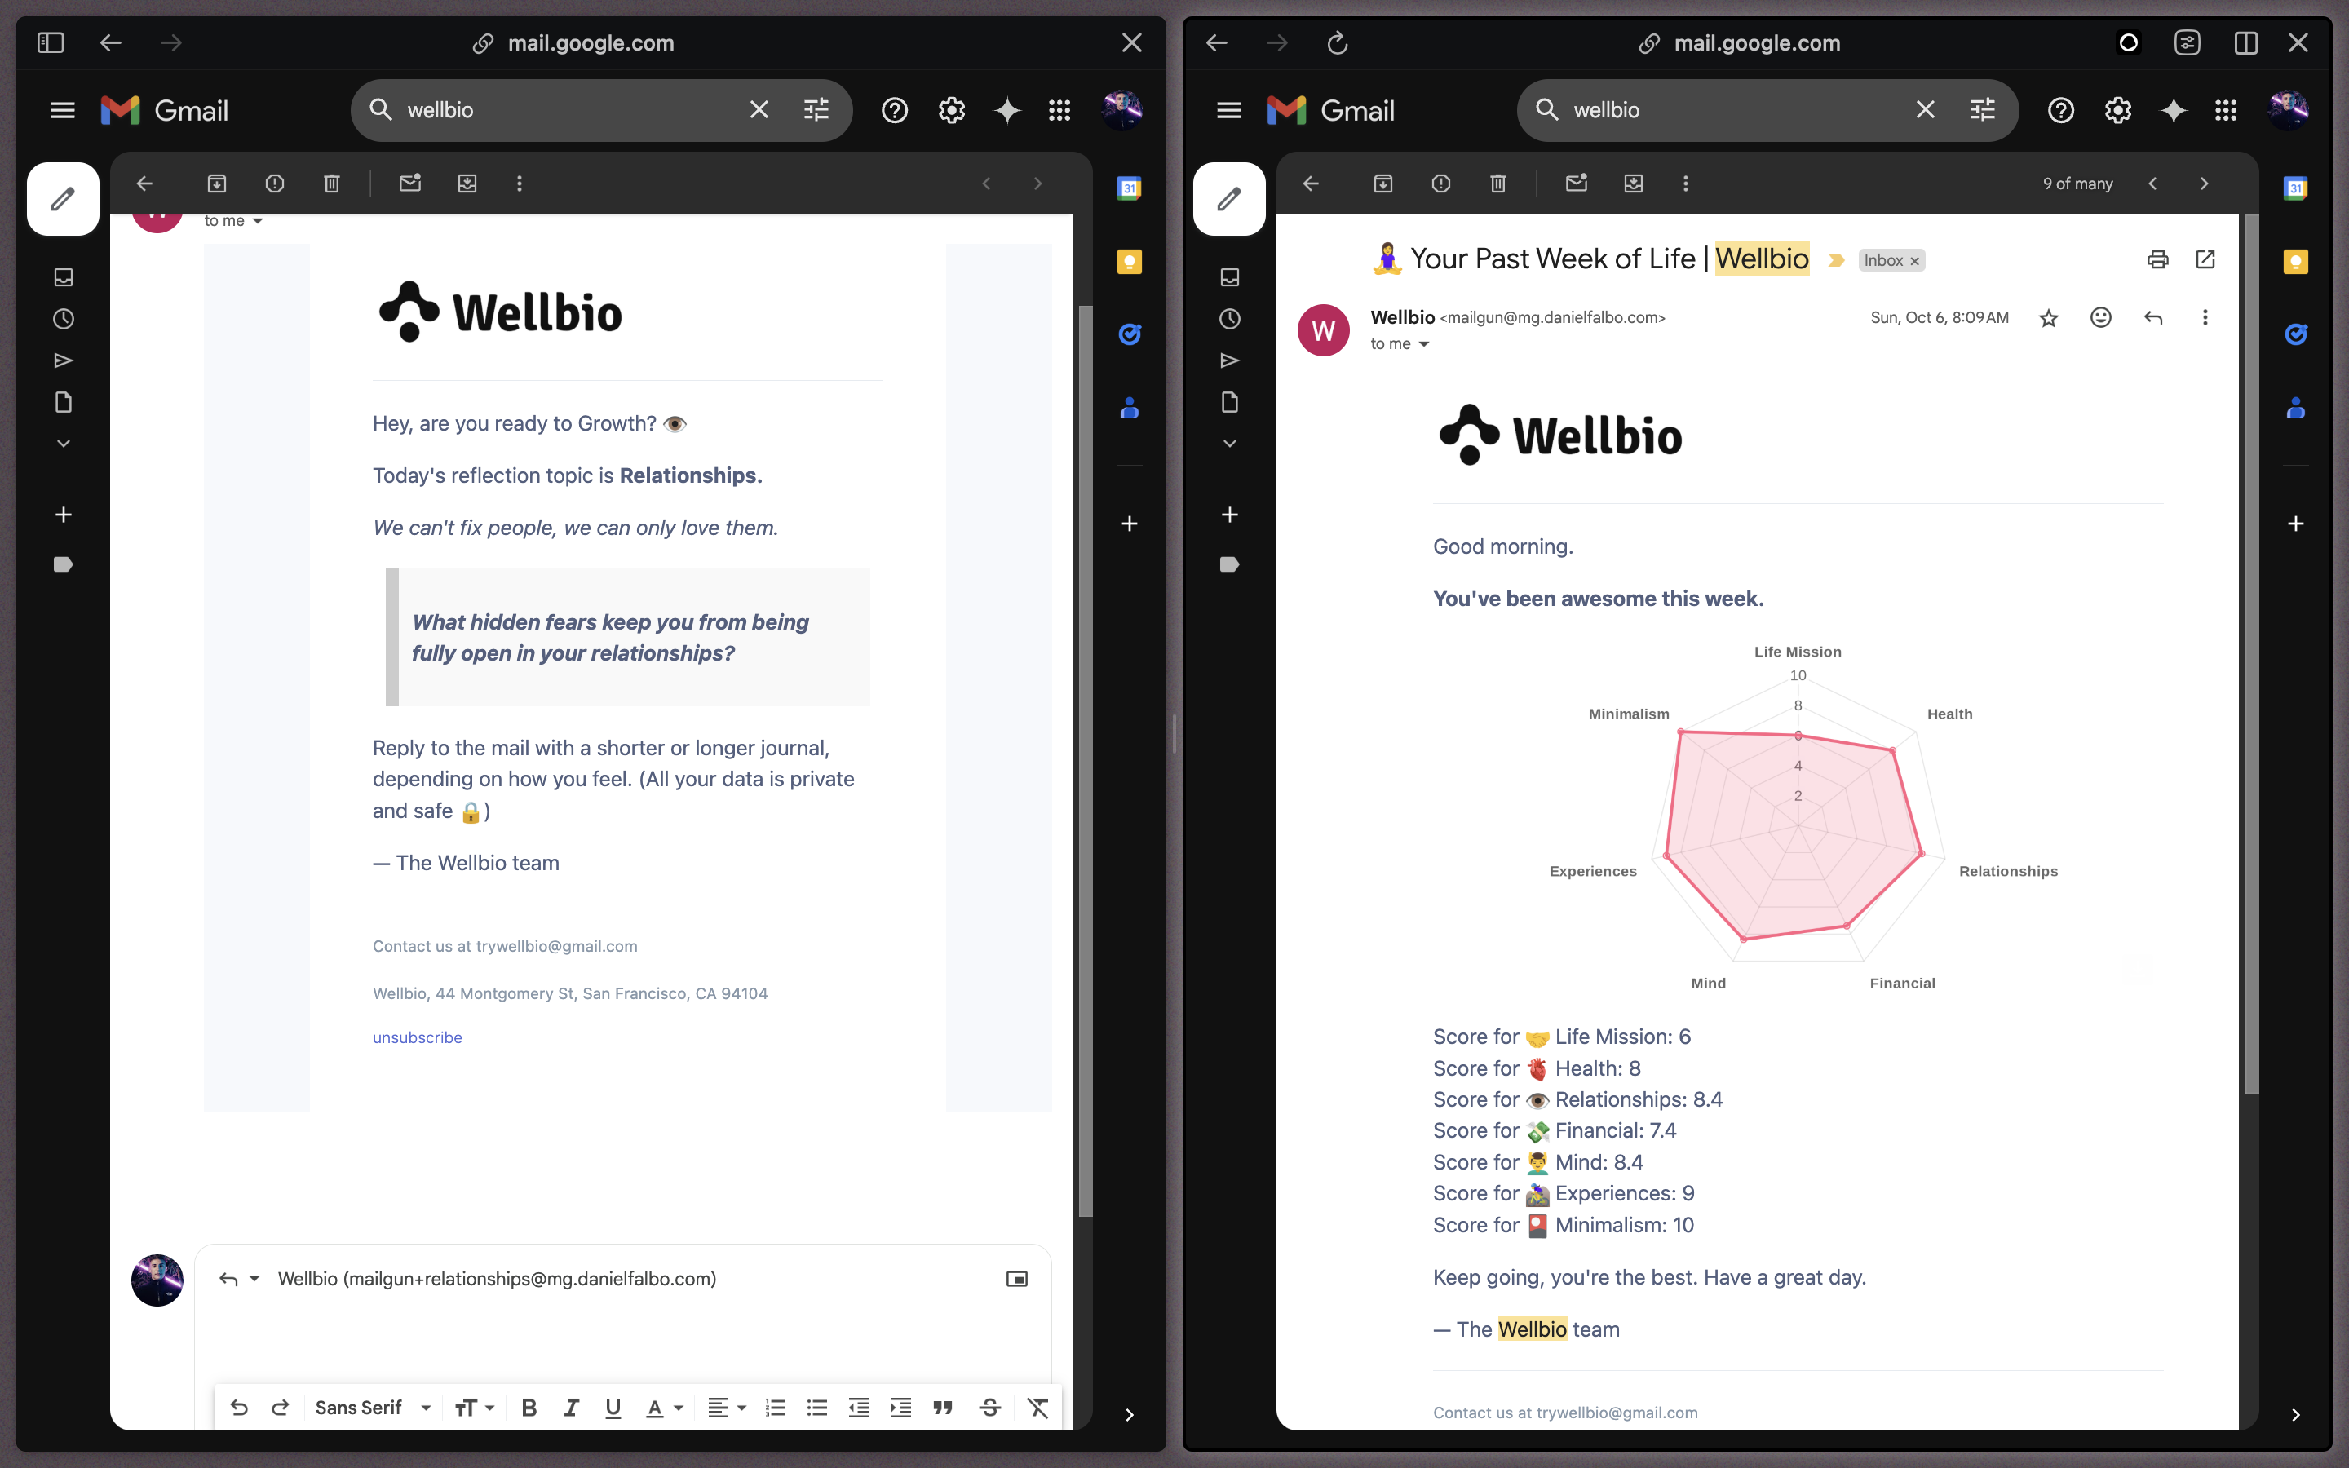Click Report spam icon in right window toolbar
Image resolution: width=2349 pixels, height=1468 pixels.
click(x=1440, y=183)
